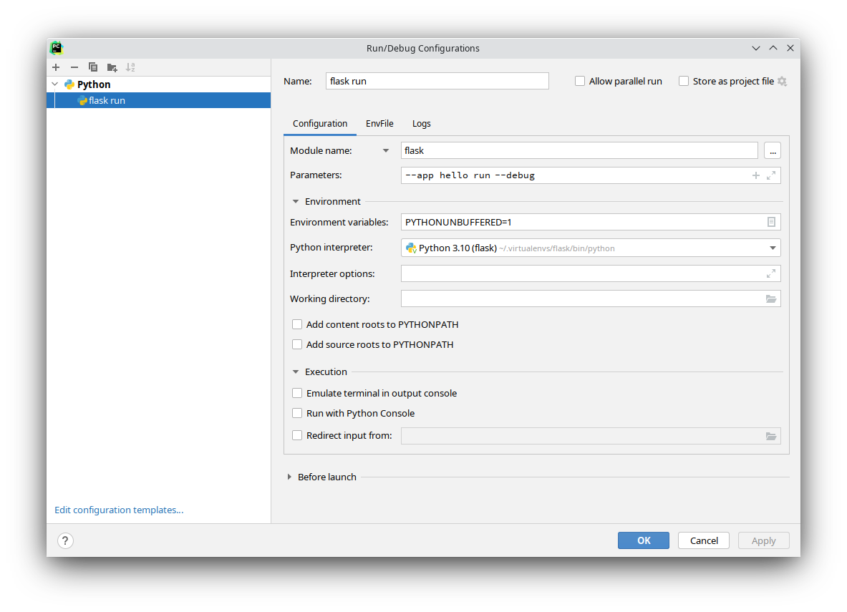Open the Environment variables editor dialog
847x612 pixels.
tap(771, 222)
